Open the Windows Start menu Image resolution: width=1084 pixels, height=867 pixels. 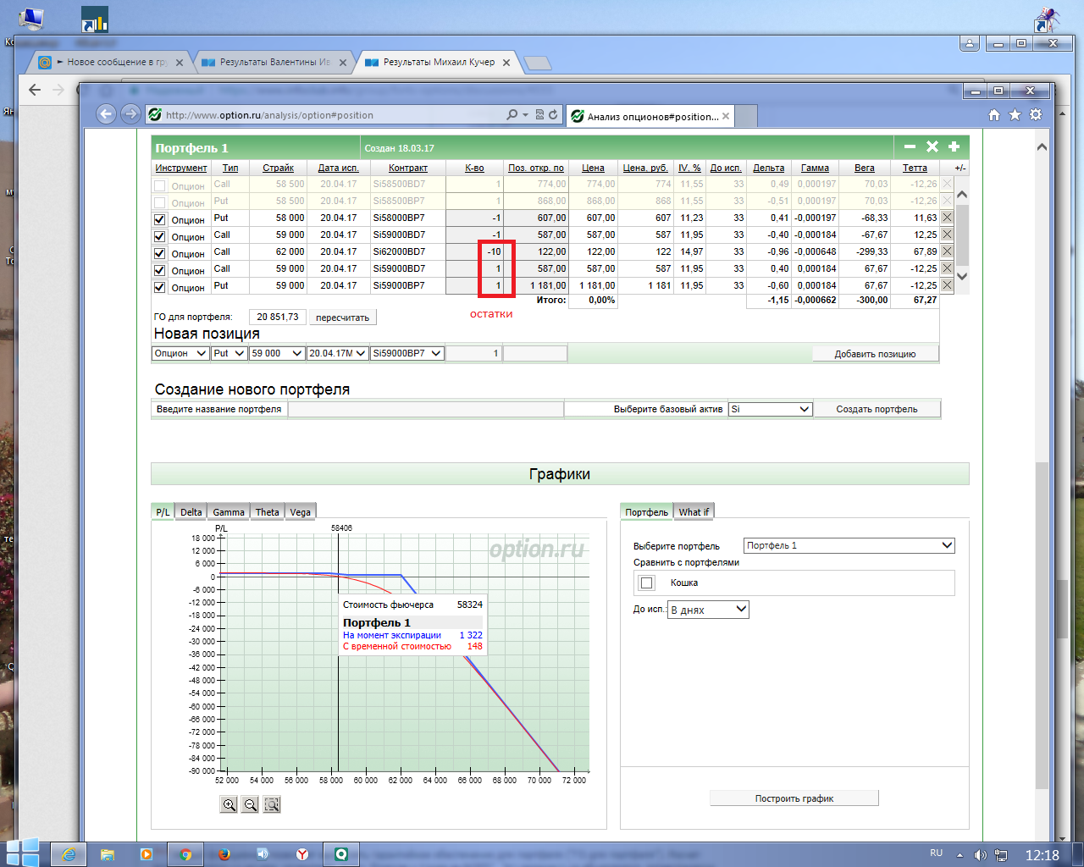pyautogui.click(x=23, y=853)
